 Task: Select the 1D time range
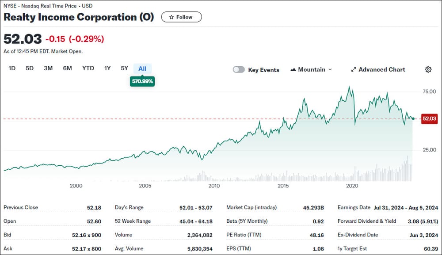coord(12,69)
